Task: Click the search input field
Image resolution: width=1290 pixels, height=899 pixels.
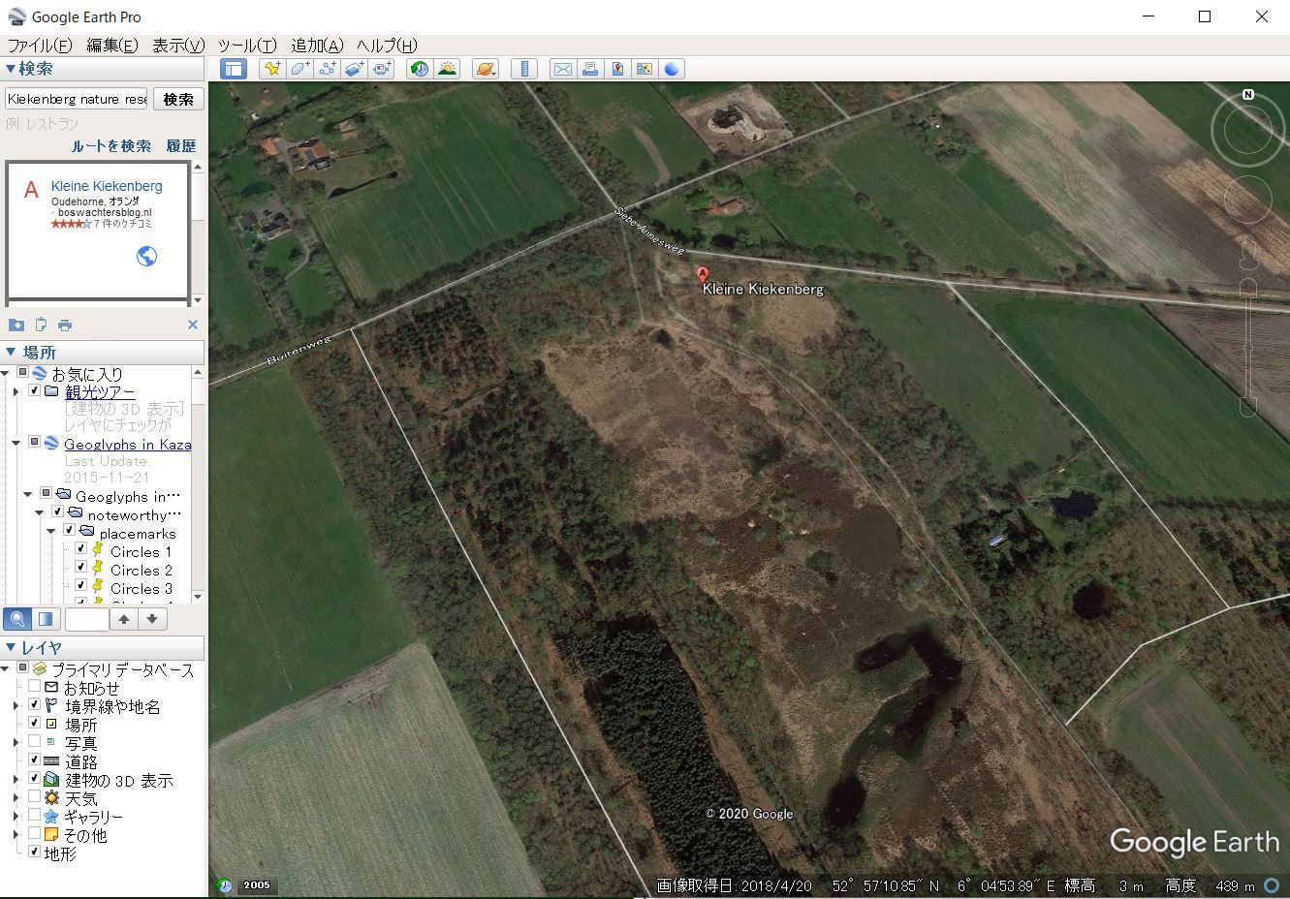Action: click(77, 99)
